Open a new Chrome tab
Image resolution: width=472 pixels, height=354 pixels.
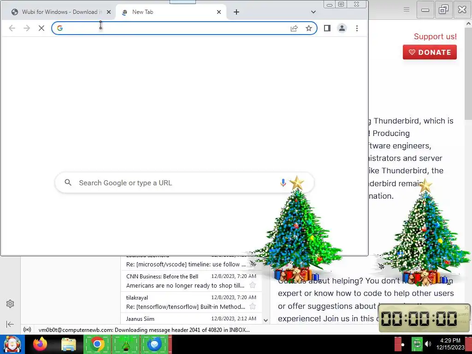(236, 12)
